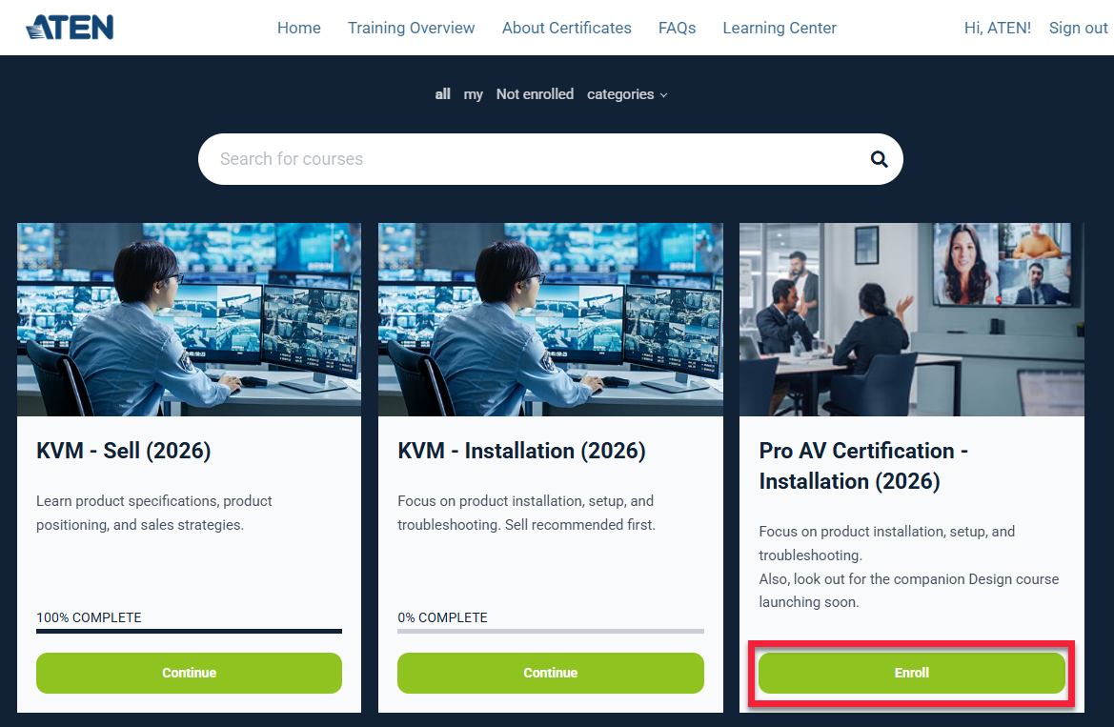Click the Hi, ATEN! profile link
The image size is (1114, 727).
[997, 28]
